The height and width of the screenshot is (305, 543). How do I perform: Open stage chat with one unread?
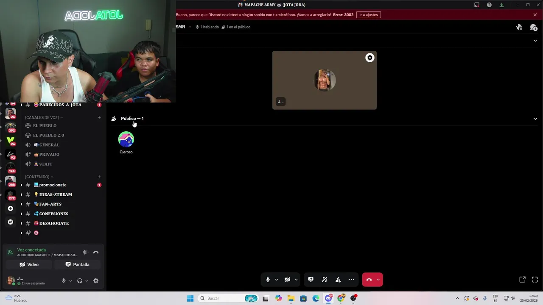(534, 27)
